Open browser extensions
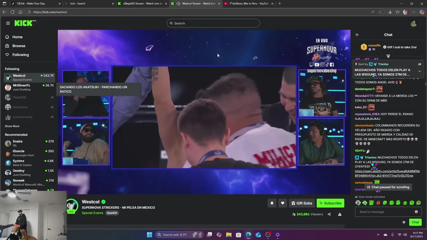The width and height of the screenshot is (427, 240). click(x=390, y=12)
